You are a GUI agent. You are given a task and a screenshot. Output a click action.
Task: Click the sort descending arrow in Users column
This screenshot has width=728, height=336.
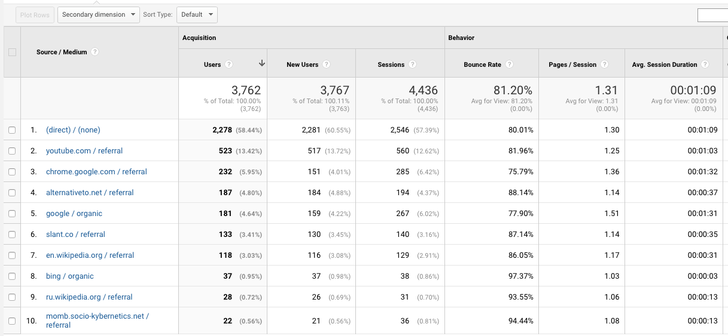(261, 63)
